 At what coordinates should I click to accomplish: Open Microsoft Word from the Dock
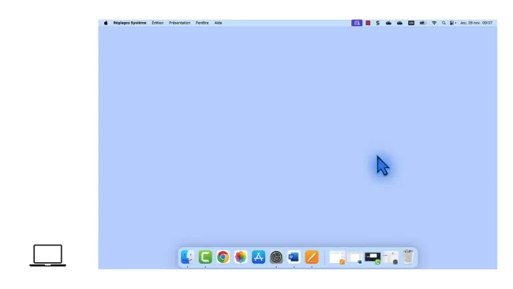tap(294, 257)
